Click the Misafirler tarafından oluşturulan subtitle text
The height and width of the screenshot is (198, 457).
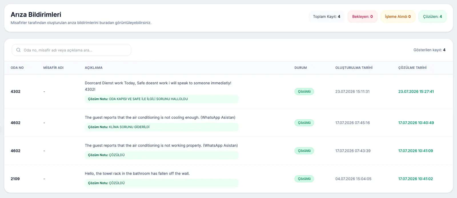pyautogui.click(x=81, y=23)
